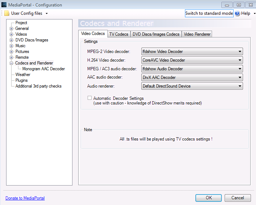Open the AAC audio decoder dropdown
This screenshot has height=205, width=256.
pos(192,77)
